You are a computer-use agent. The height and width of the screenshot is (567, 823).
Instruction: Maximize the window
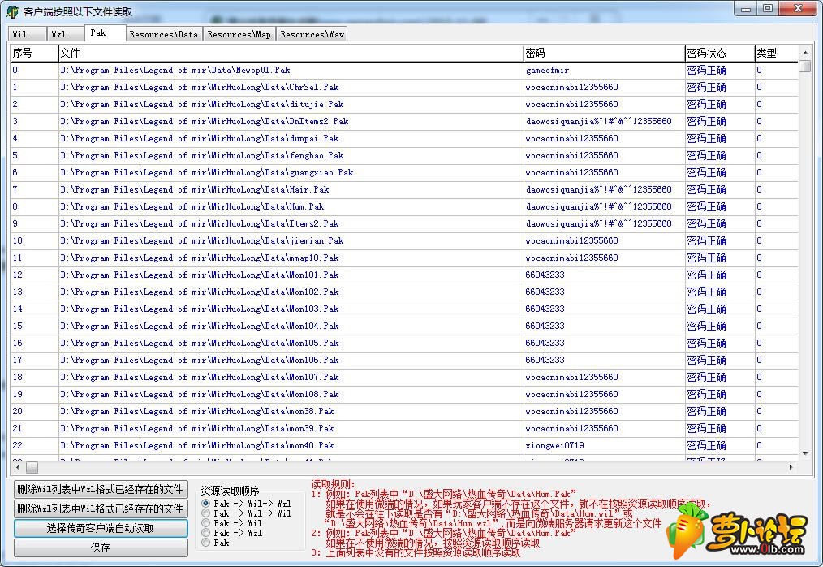(x=768, y=8)
